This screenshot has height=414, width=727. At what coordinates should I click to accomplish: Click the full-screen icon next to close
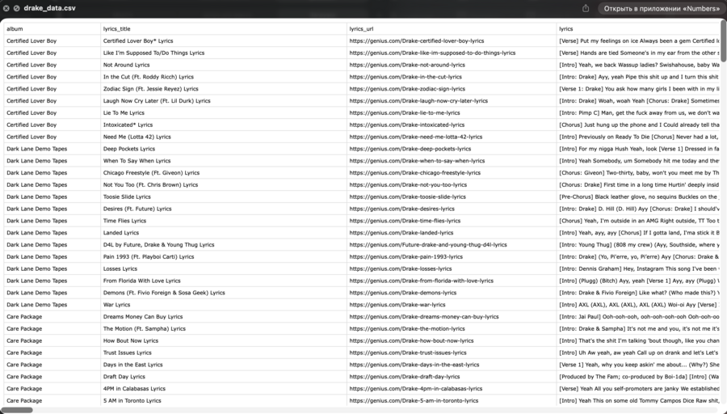pos(17,8)
